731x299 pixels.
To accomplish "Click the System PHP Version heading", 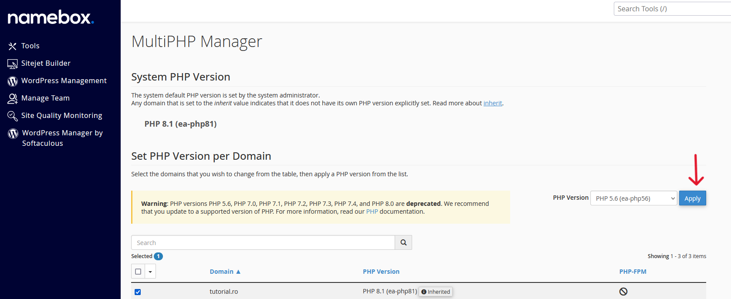I will pos(181,77).
